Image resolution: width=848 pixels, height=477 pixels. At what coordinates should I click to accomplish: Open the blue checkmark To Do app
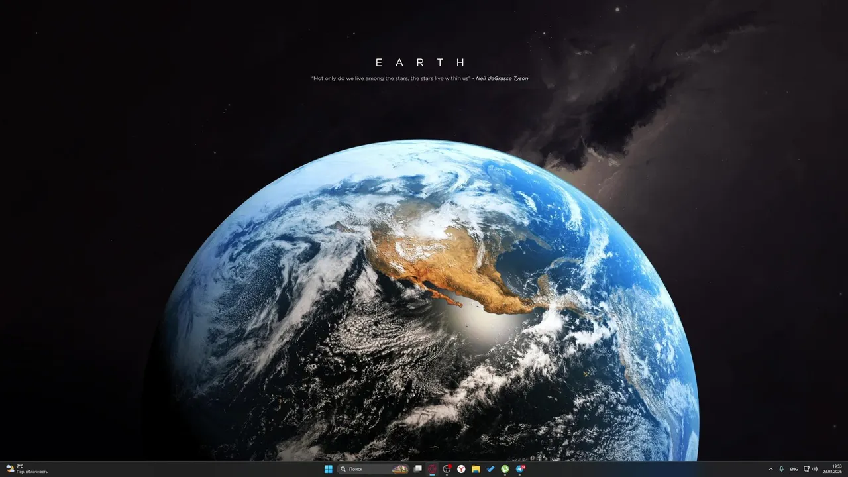click(x=490, y=469)
